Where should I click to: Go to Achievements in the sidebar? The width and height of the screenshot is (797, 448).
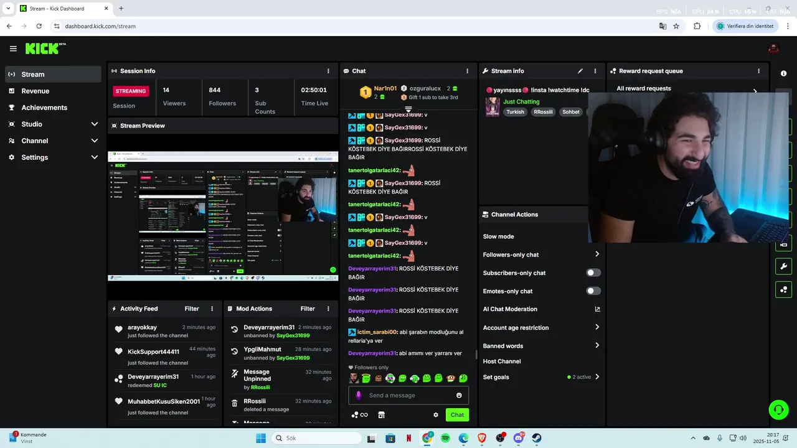53,108
